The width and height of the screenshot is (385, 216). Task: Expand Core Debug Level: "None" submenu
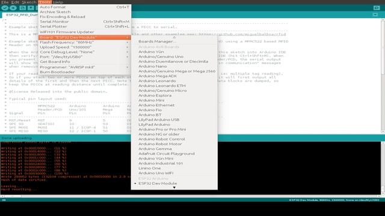(x=84, y=52)
